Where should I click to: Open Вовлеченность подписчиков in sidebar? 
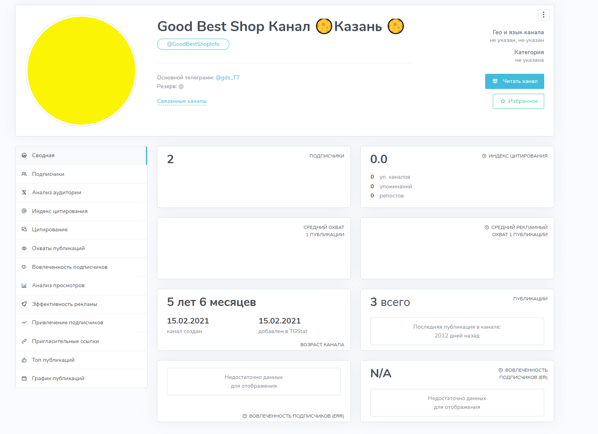coord(81,267)
